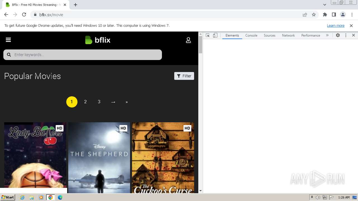Open a new tab
Viewport: 358px width, 201px height.
click(x=76, y=5)
